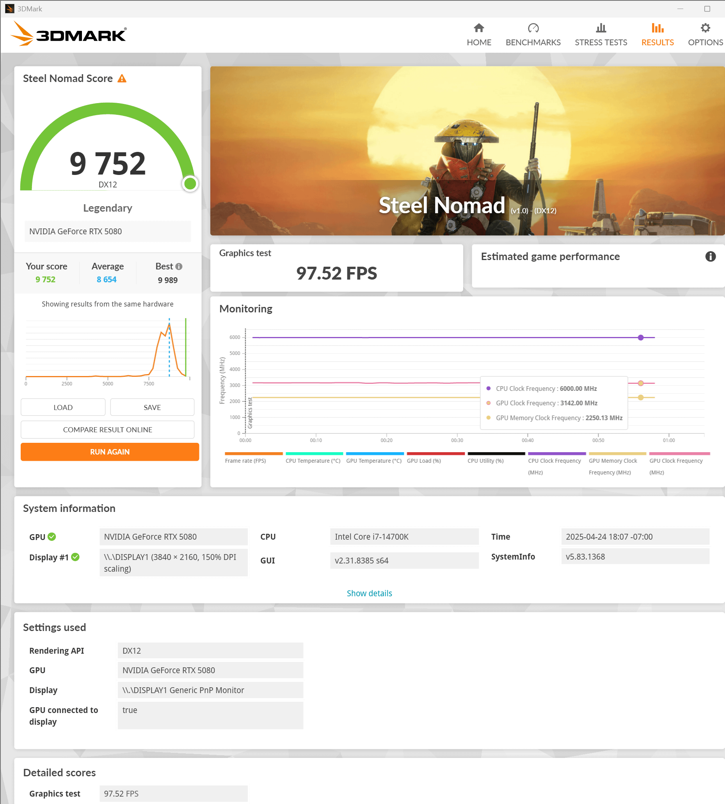Open the BENCHMARKS gauge icon
The height and width of the screenshot is (804, 725).
click(x=533, y=28)
